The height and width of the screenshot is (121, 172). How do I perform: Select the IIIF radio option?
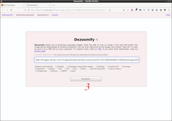tap(58, 69)
